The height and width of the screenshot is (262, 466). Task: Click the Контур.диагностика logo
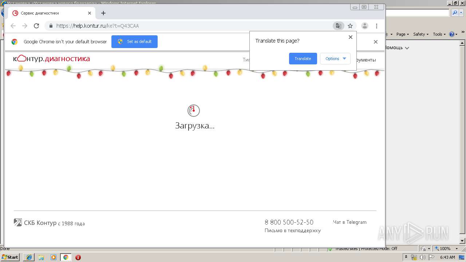pos(51,59)
